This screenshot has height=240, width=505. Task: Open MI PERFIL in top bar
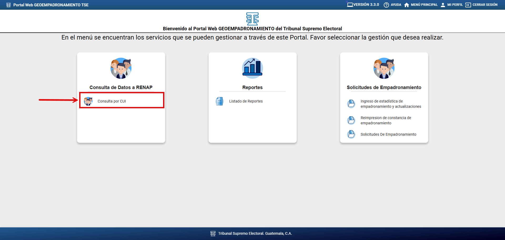point(455,5)
